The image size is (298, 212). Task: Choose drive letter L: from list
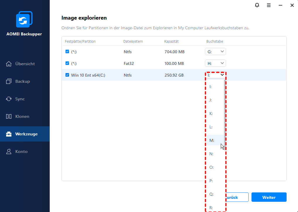point(215,127)
